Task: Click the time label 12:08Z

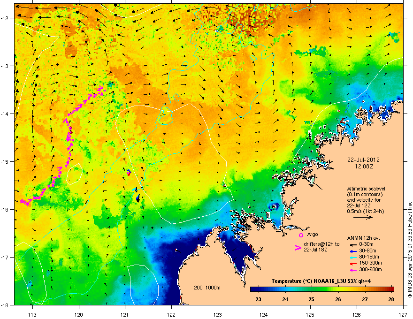Action: 364,167
